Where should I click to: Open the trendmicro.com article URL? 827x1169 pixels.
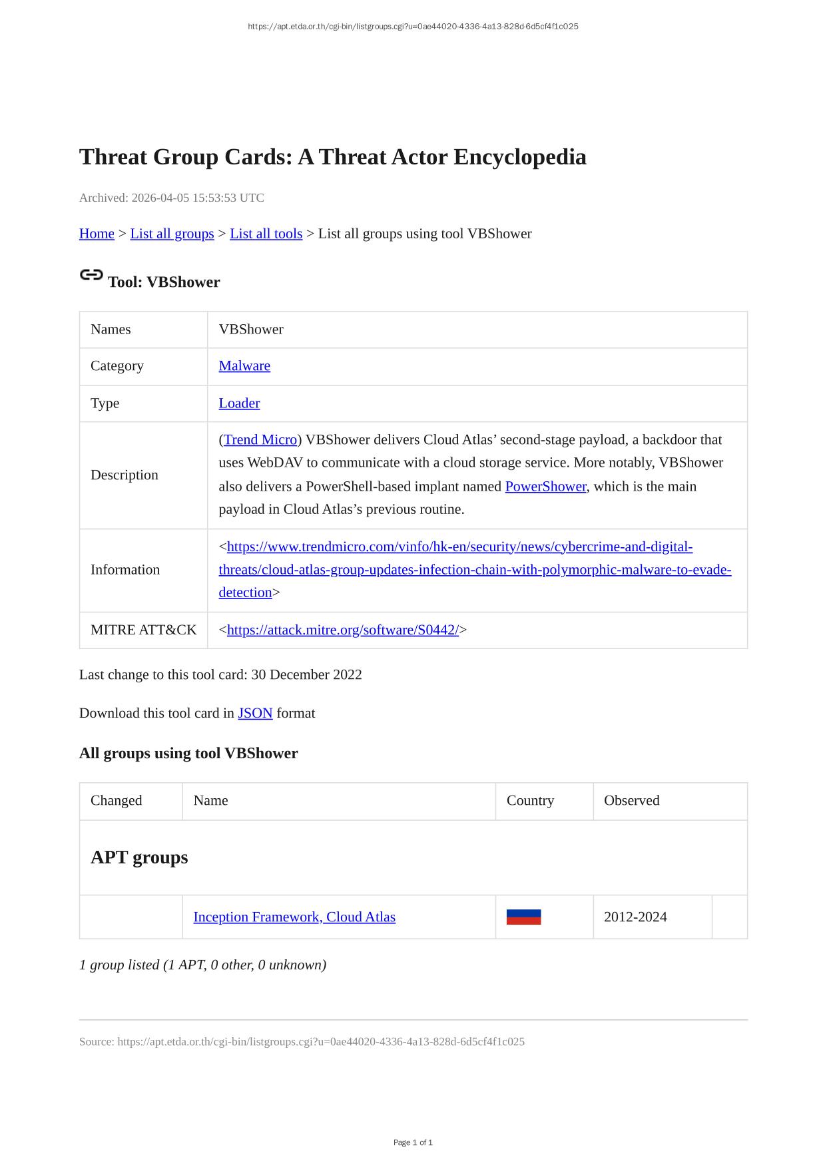pos(475,569)
